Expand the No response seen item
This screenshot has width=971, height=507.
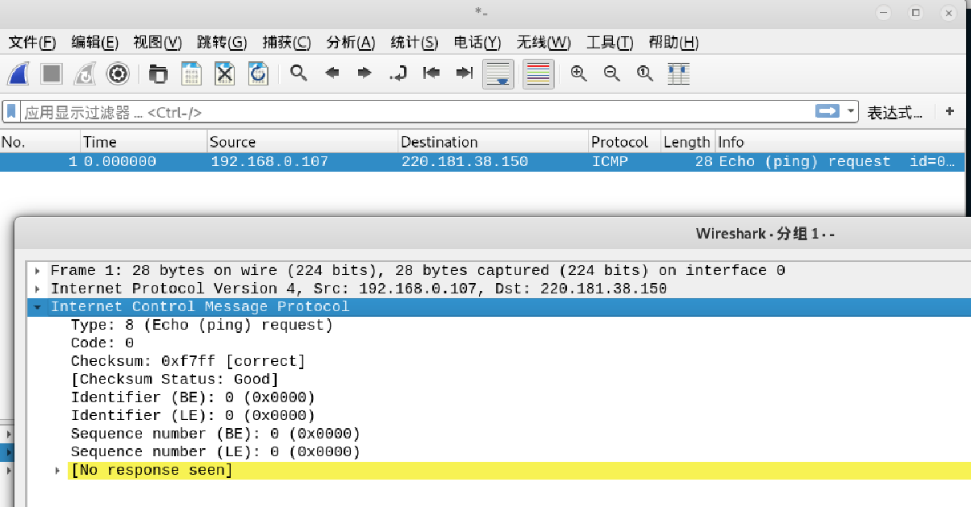[57, 470]
